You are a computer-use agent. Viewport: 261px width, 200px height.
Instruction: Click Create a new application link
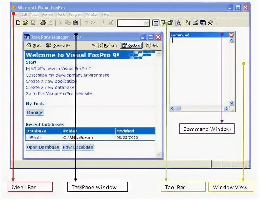pyautogui.click(x=51, y=81)
